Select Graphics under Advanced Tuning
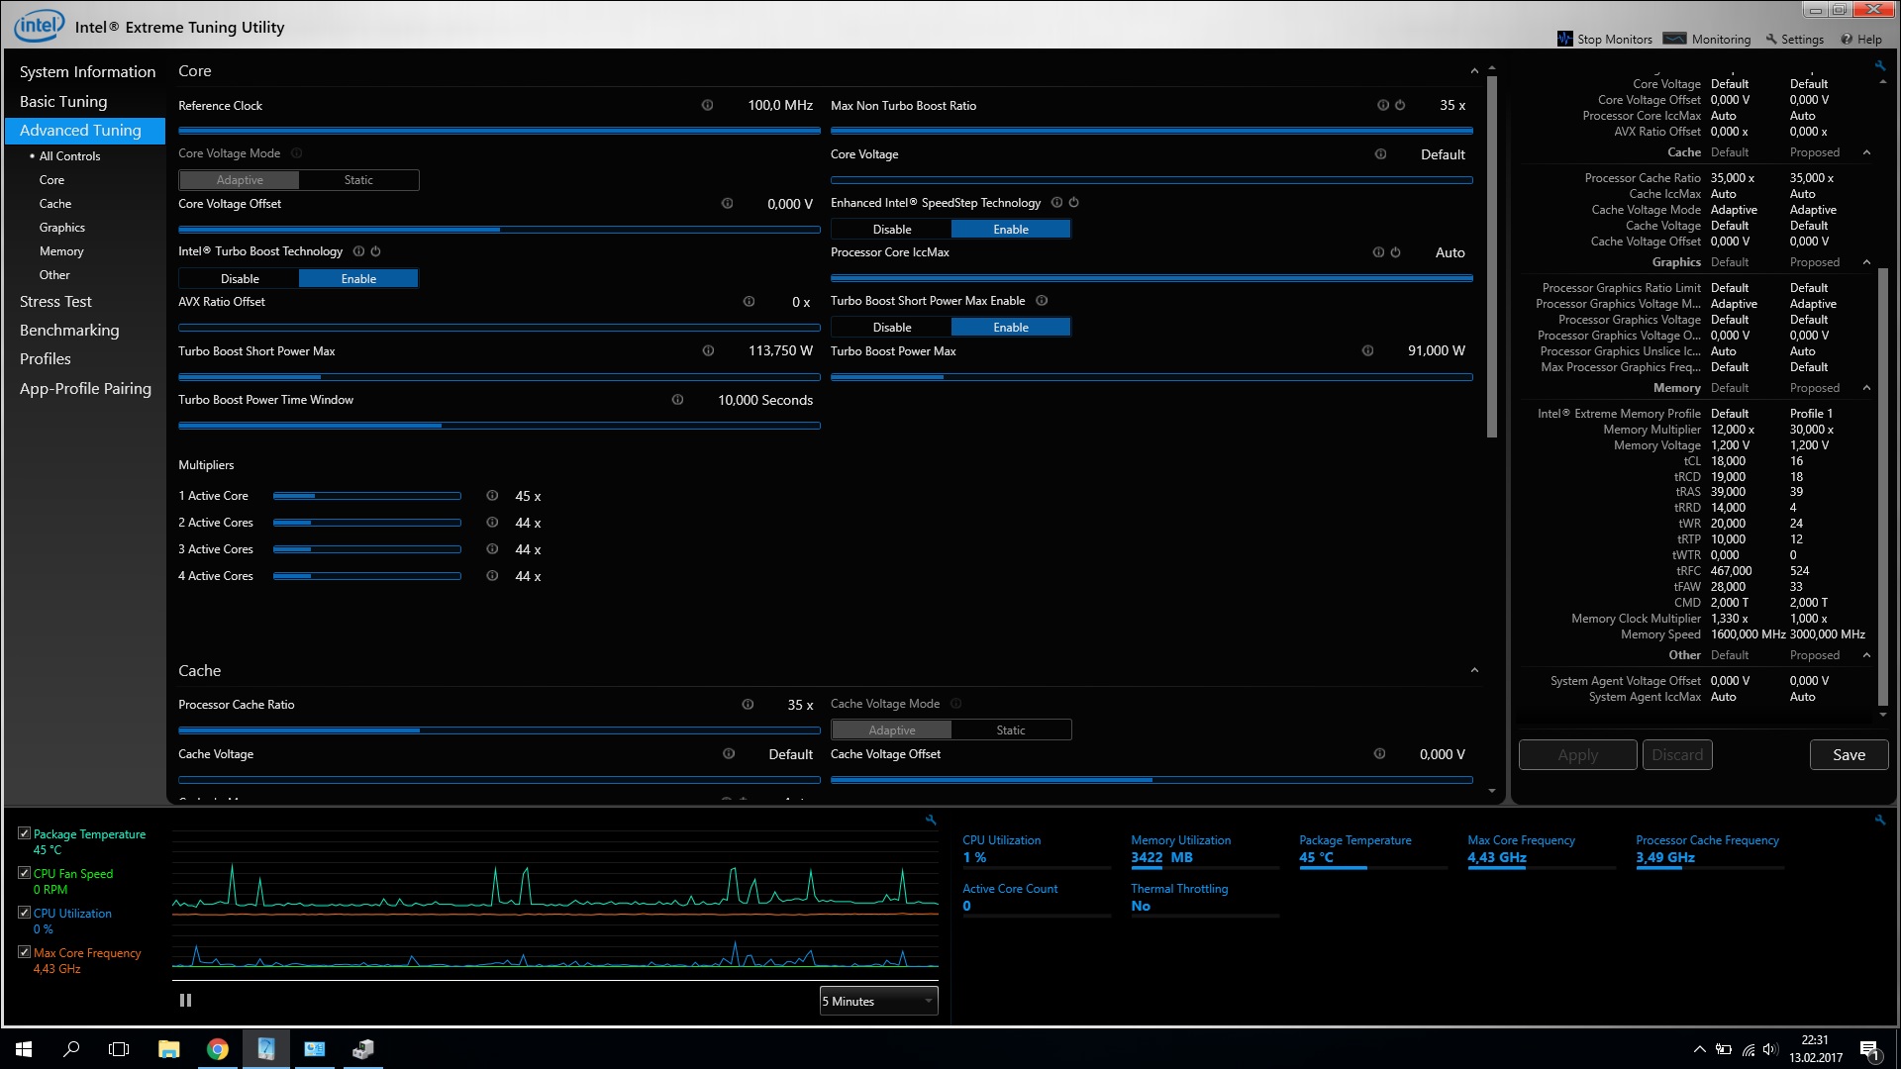1901x1069 pixels. pyautogui.click(x=61, y=227)
